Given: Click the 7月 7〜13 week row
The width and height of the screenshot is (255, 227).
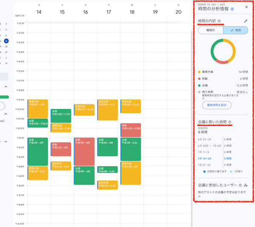Looking at the screenshot, I should pyautogui.click(x=215, y=152).
